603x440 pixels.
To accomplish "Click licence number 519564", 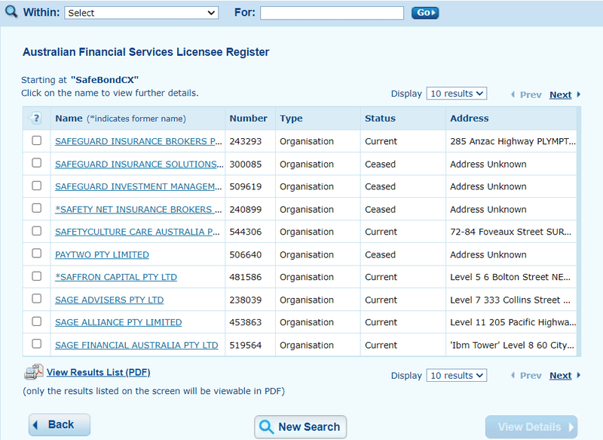I will pos(246,346).
